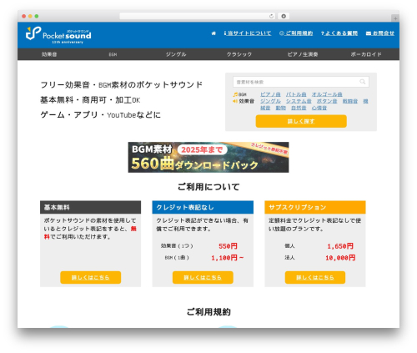The height and width of the screenshot is (353, 417).
Task: Click the Pocket Sound logo
Action: pos(58,35)
